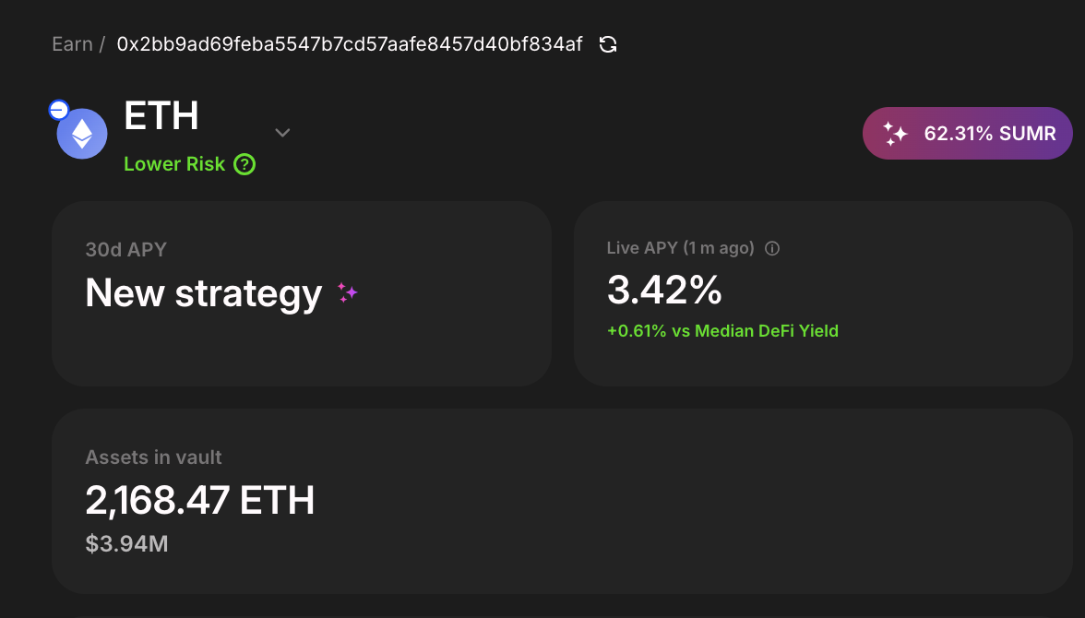Click the $3.94M dollar value
Image resolution: width=1085 pixels, height=618 pixels.
pos(126,544)
